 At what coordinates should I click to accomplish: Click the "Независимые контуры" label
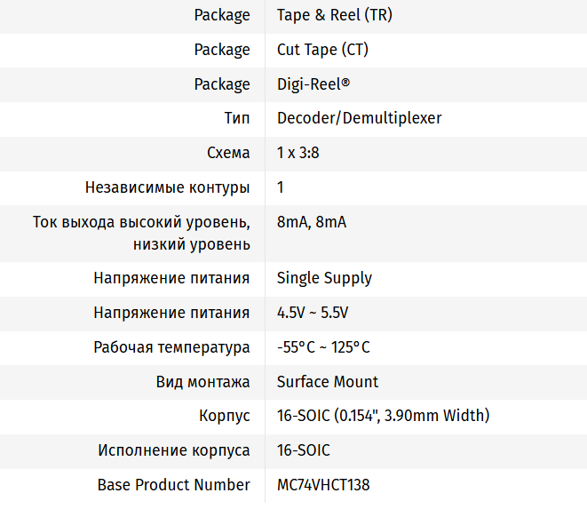(168, 187)
